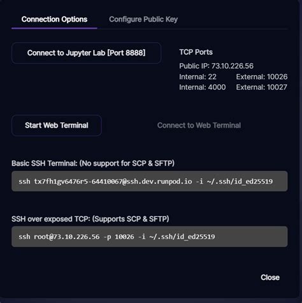Click the tx7fh1gv6476r5 username in Basic SSH command
Screen dimensions: 302x303
(x=61, y=182)
